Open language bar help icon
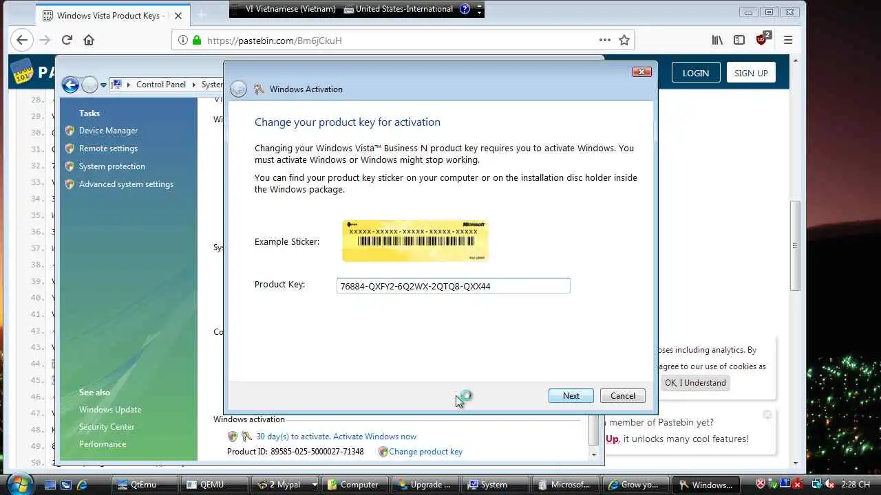Image resolution: width=881 pixels, height=495 pixels. click(464, 9)
